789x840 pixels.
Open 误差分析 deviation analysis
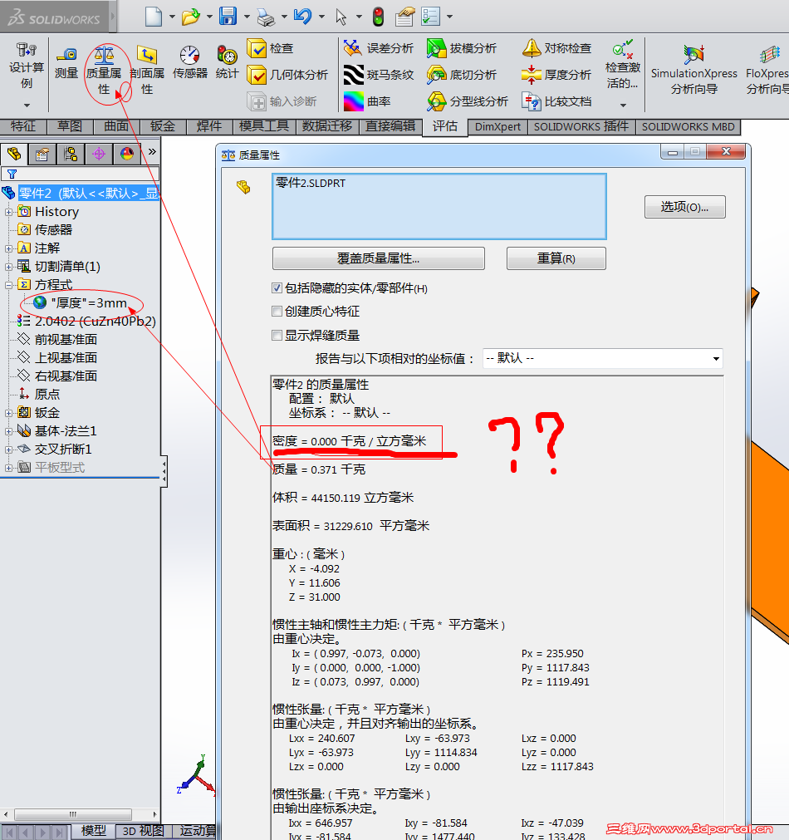click(x=378, y=48)
